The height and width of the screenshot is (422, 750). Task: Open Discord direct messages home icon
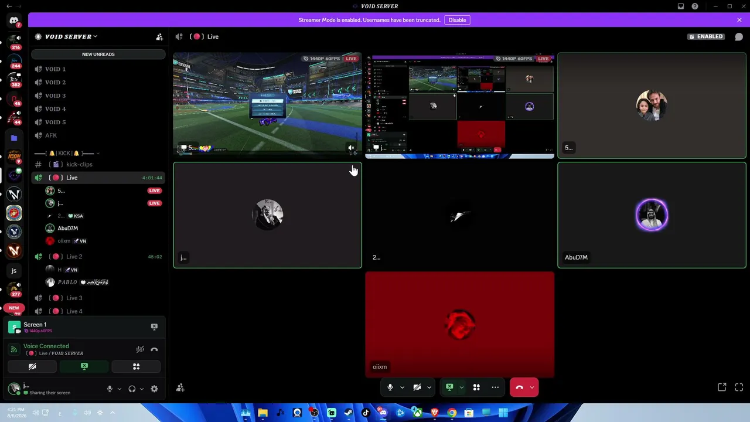[14, 21]
